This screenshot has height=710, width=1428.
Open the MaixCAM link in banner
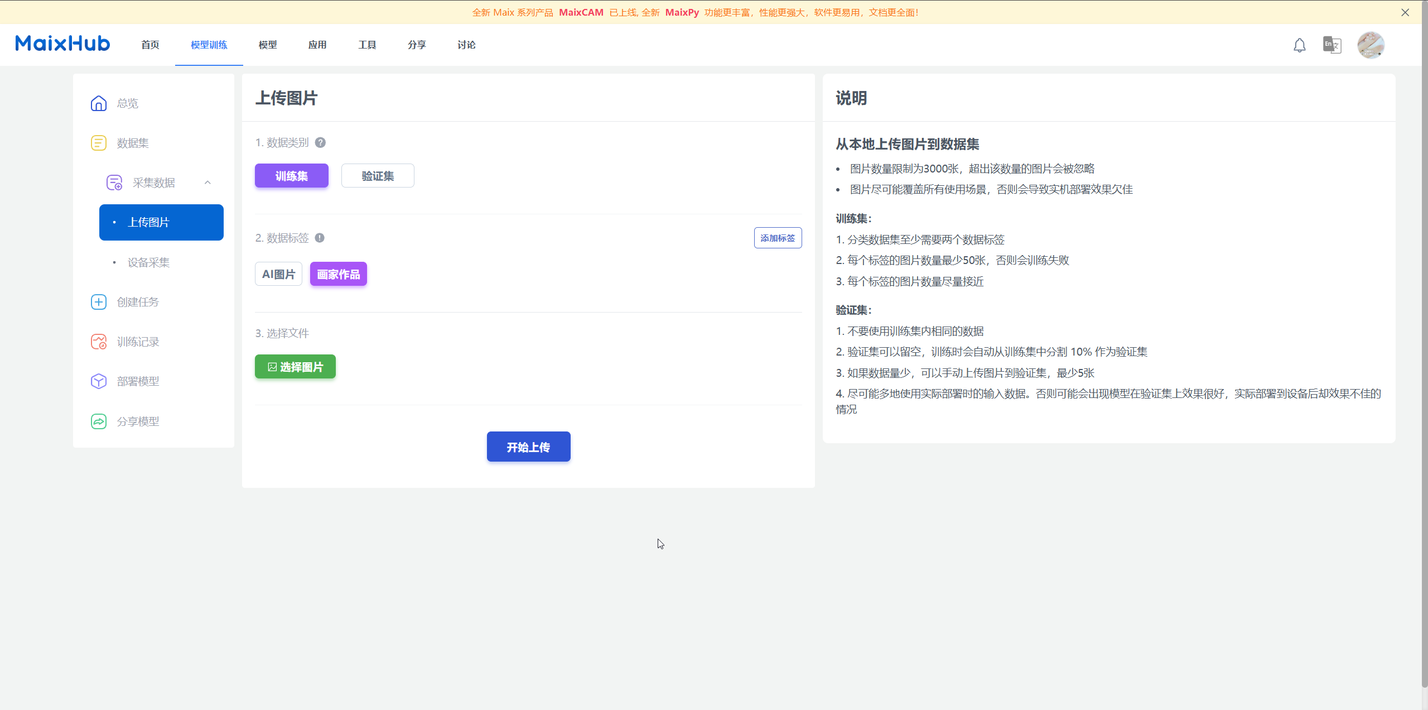[581, 12]
